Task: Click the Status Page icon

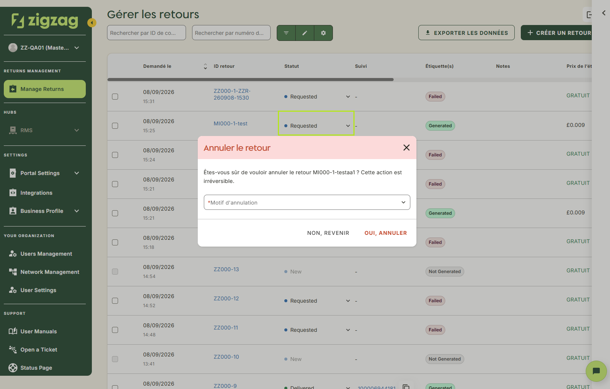Action: pyautogui.click(x=13, y=368)
